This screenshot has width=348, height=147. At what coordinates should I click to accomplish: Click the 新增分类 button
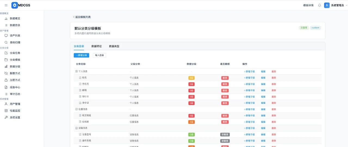click(x=81, y=55)
